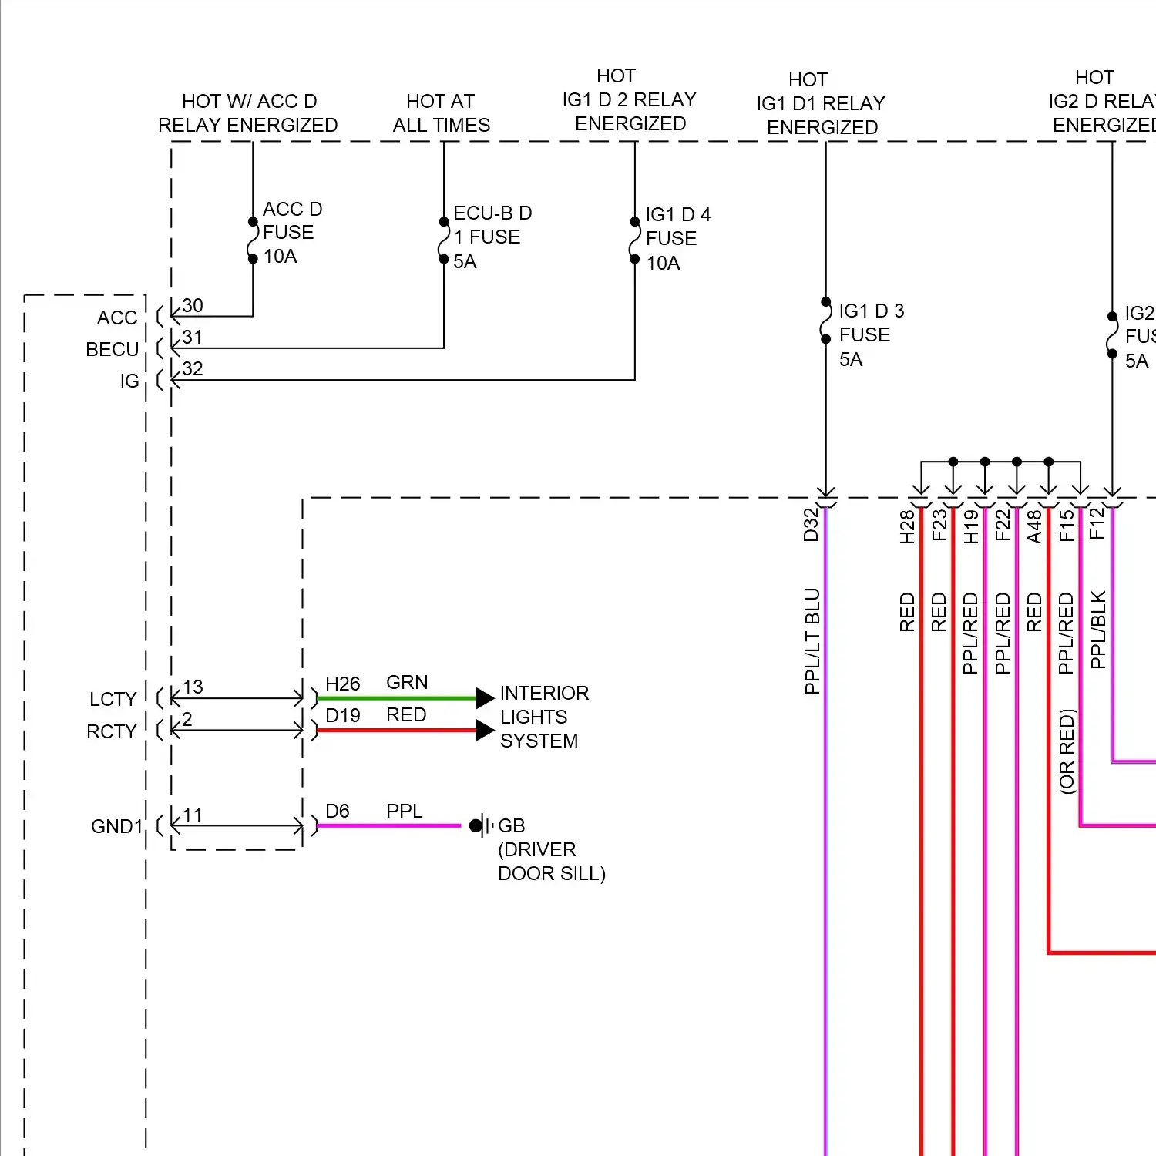Click pin number 13

click(x=193, y=687)
